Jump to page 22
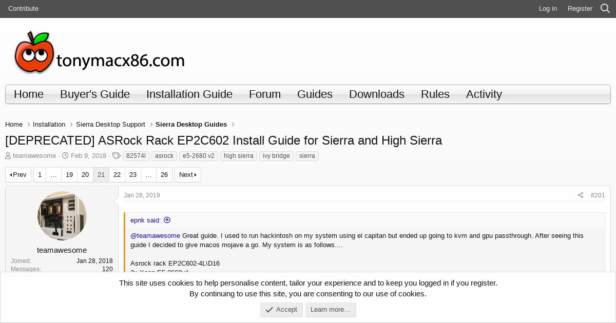Screen dimensions: 616x323 (117, 175)
